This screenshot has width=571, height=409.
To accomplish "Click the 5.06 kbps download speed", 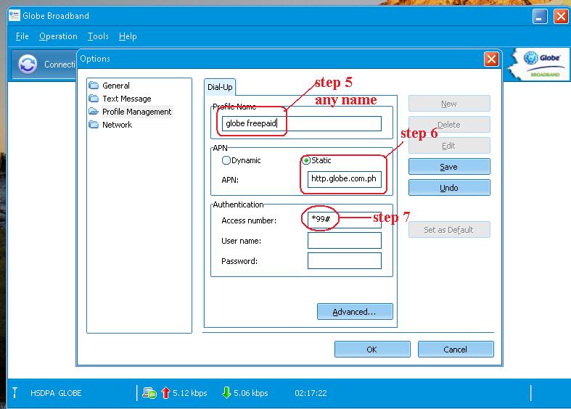I will coord(251,393).
